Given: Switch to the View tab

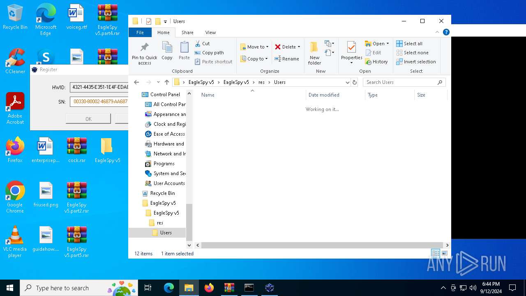Looking at the screenshot, I should click(x=210, y=32).
